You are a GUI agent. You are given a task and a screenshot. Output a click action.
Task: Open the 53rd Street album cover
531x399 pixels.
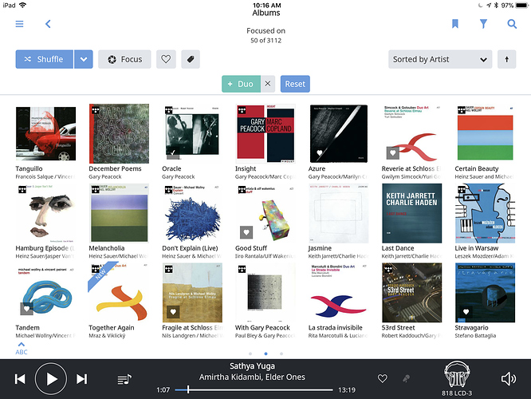pos(411,293)
